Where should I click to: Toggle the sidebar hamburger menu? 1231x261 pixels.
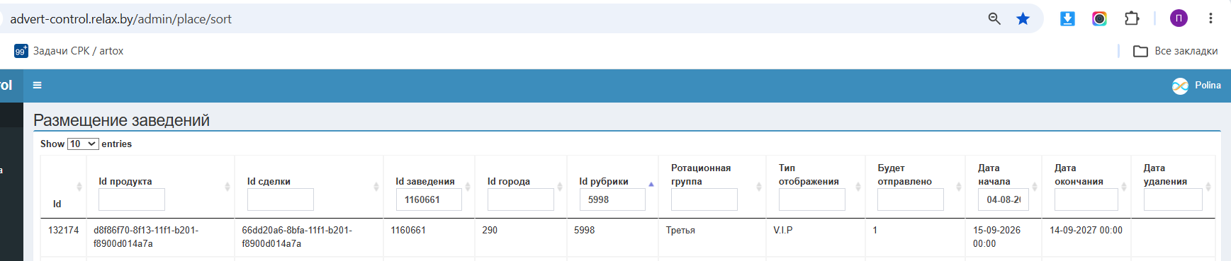point(38,86)
